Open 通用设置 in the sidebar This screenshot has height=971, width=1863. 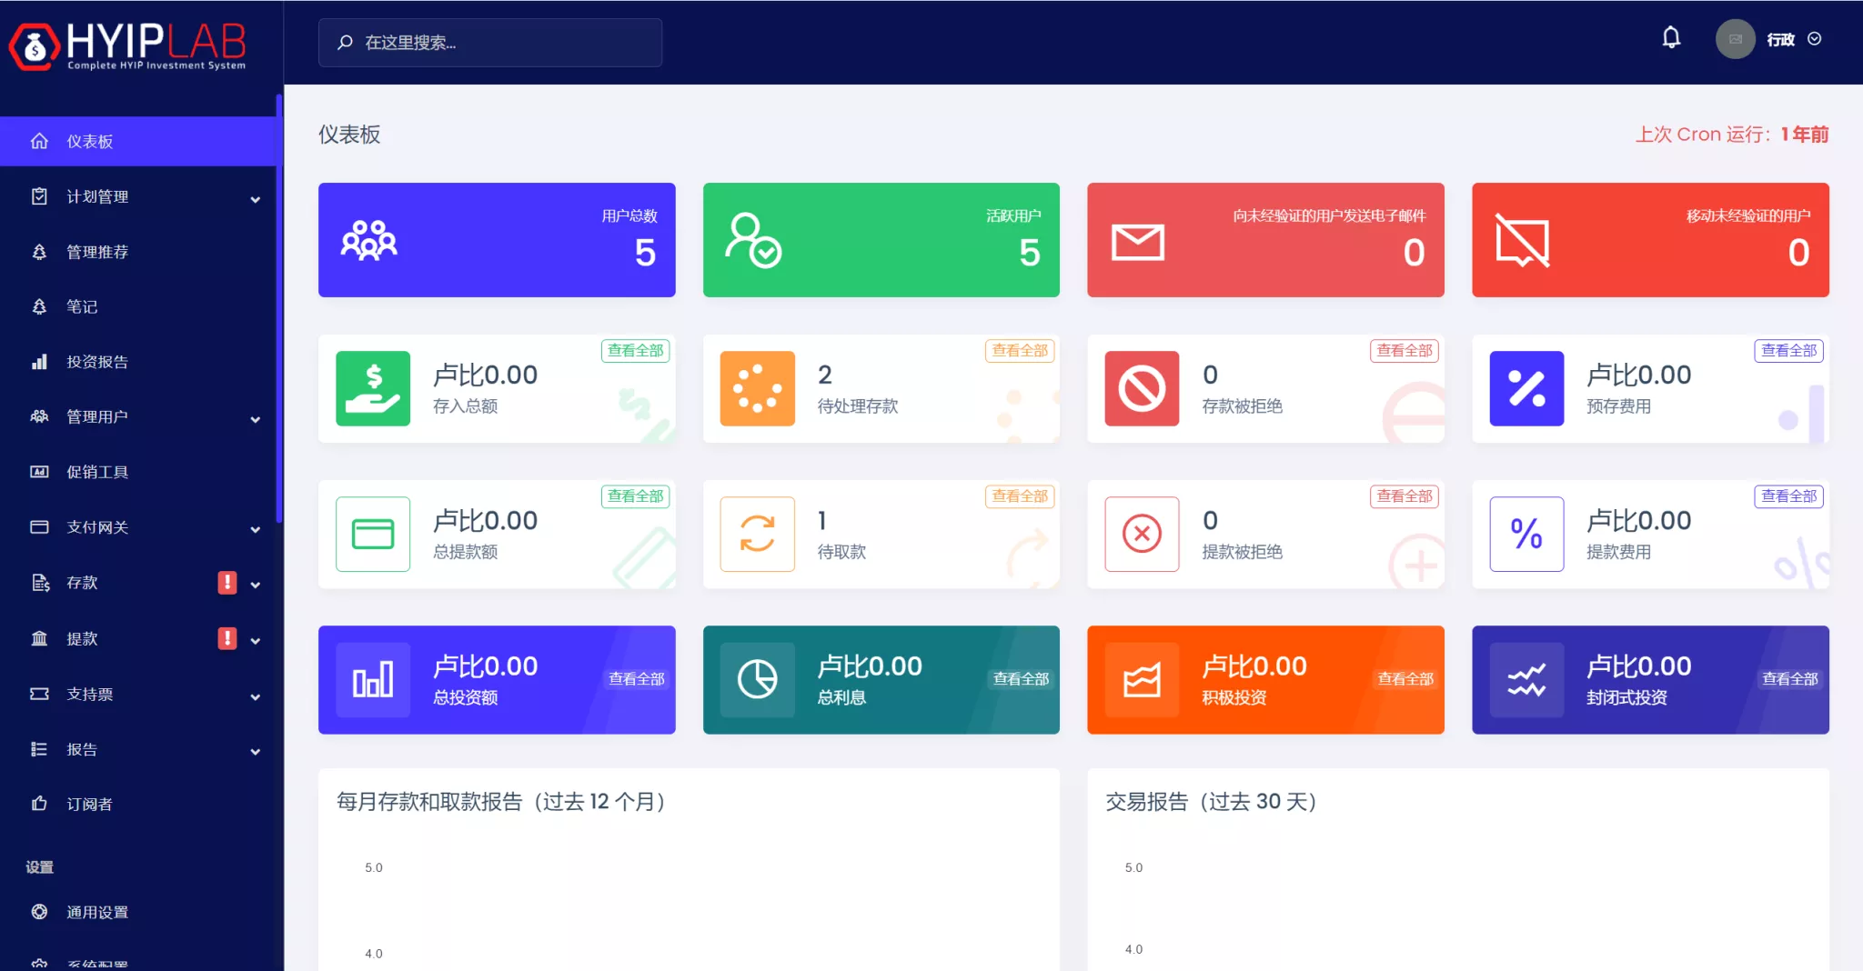tap(97, 912)
